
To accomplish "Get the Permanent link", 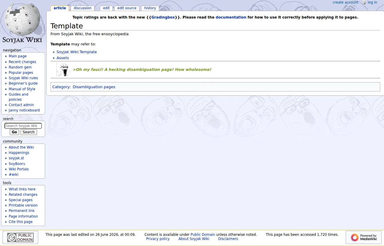I will point(22,211).
